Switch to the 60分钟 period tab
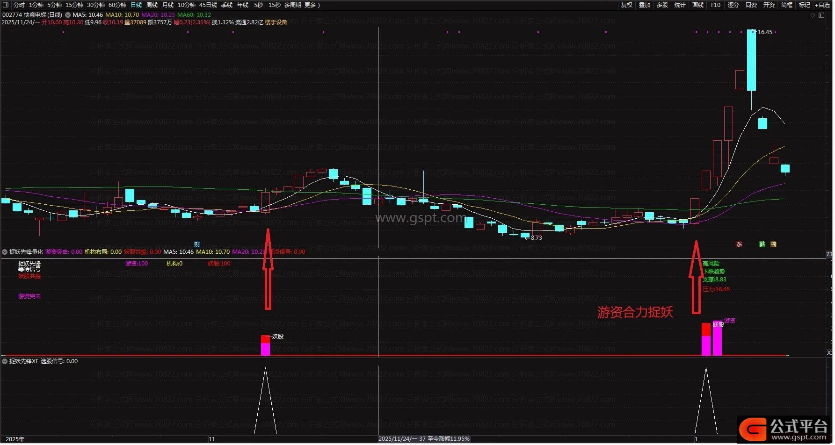 click(117, 5)
